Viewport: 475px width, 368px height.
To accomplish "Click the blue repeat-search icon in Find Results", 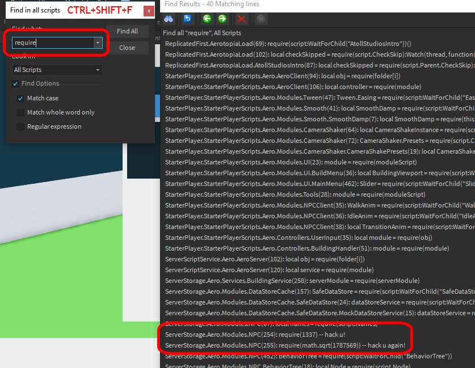I will pyautogui.click(x=187, y=19).
